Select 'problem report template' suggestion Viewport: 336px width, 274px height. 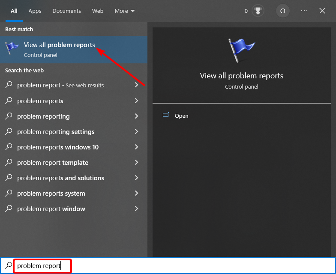74,162
